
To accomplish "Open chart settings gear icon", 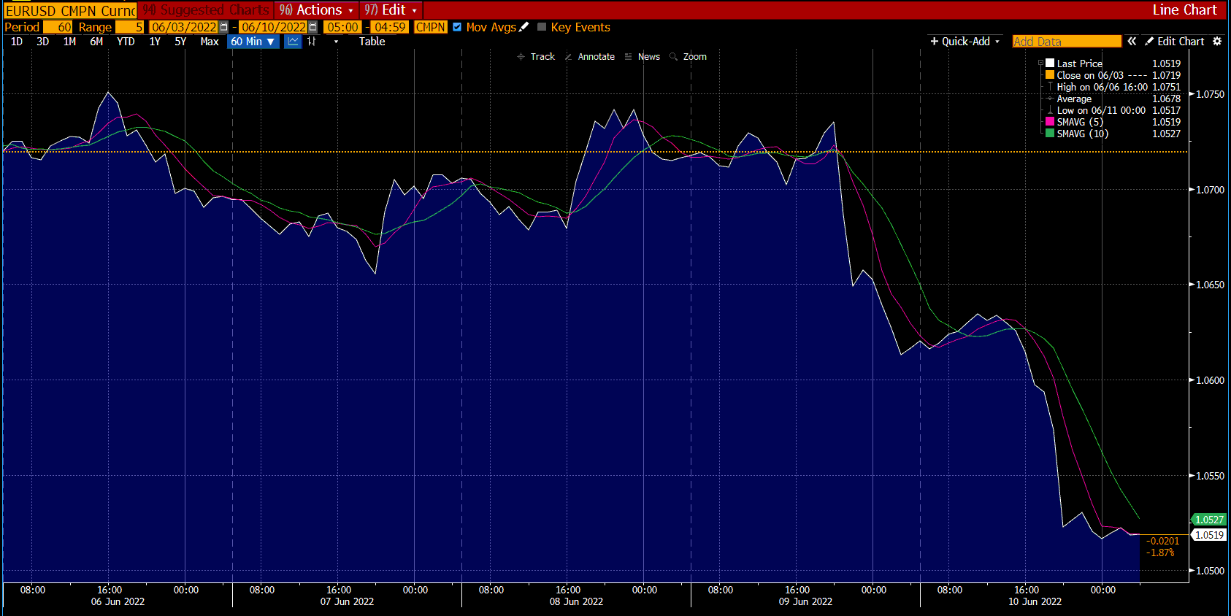I will pos(1217,42).
